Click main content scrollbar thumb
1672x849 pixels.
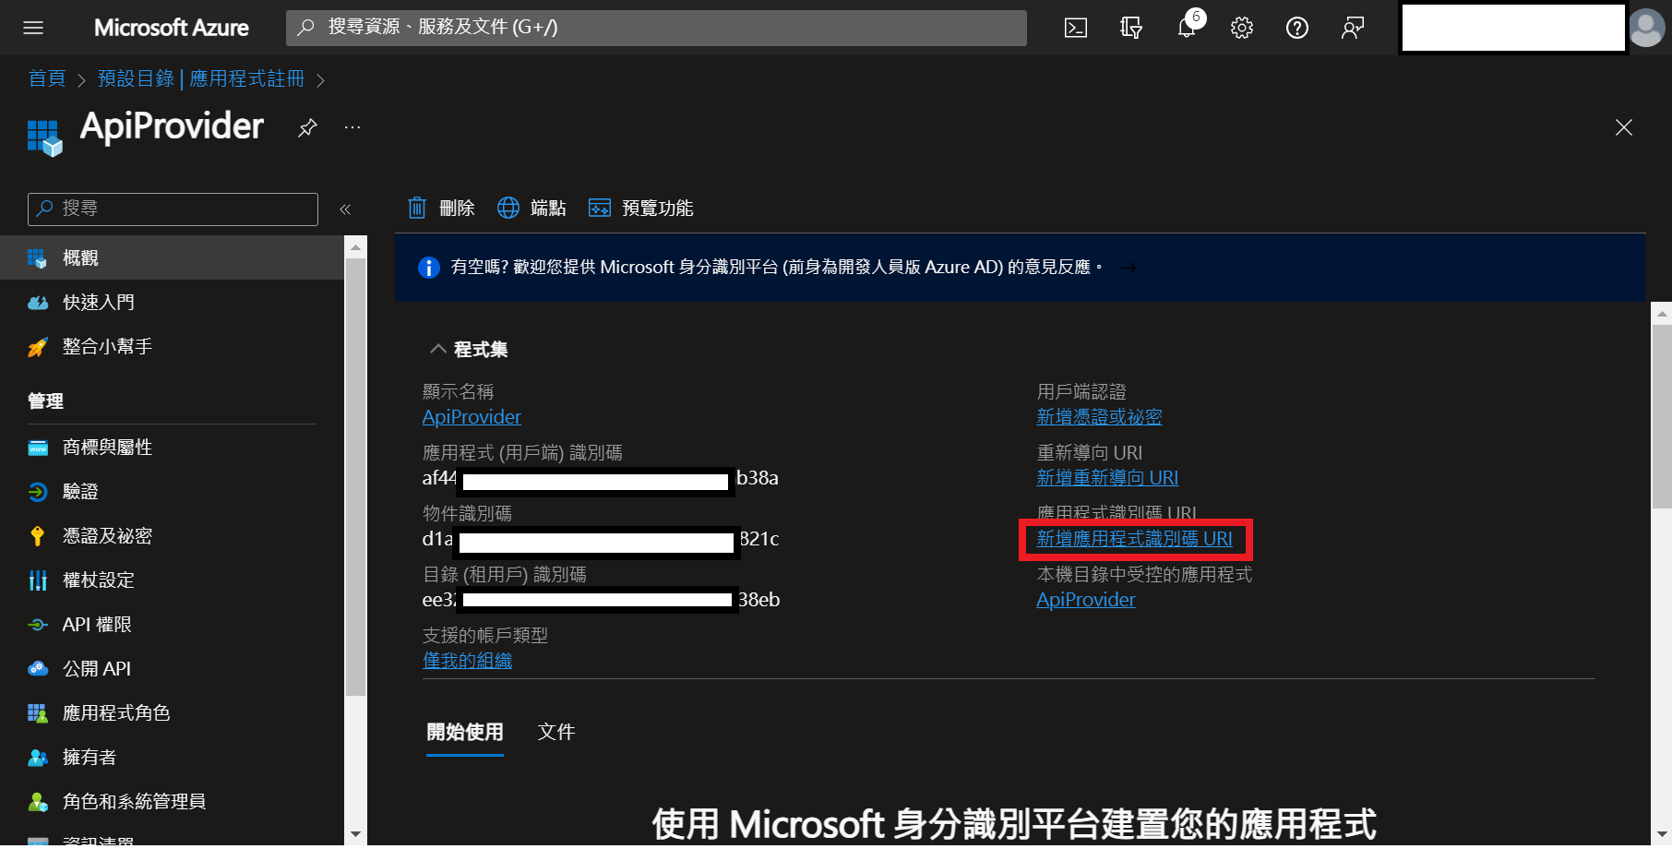(x=1662, y=415)
